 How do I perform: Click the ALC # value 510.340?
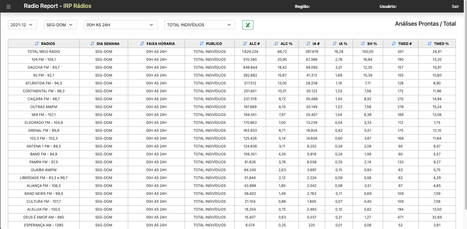[250, 60]
